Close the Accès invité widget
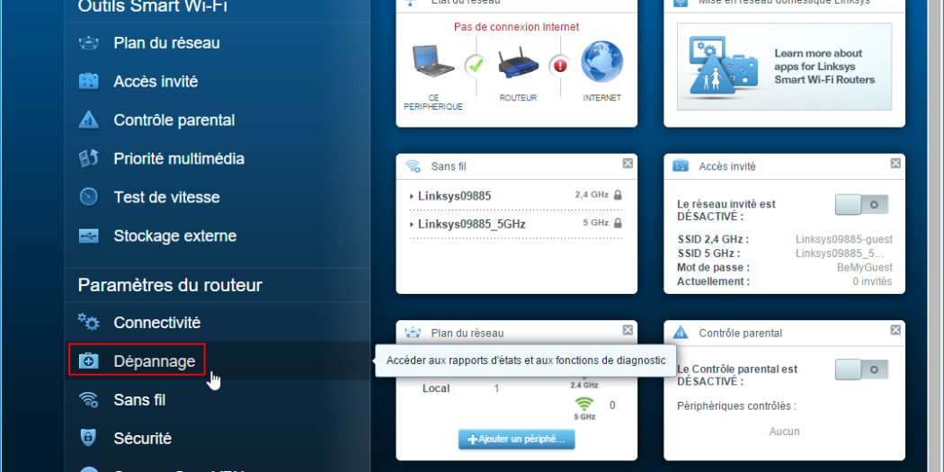Image resolution: width=944 pixels, height=472 pixels. click(x=895, y=164)
